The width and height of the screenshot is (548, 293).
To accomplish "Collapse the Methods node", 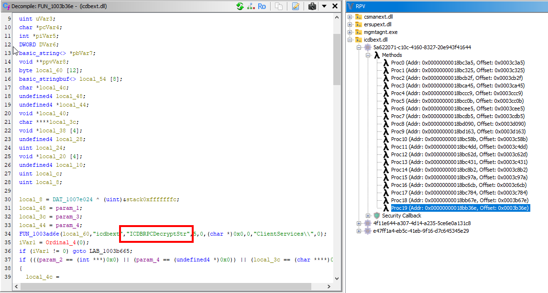I will click(368, 55).
